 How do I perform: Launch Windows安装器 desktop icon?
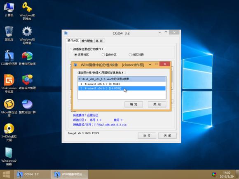pos(9,156)
